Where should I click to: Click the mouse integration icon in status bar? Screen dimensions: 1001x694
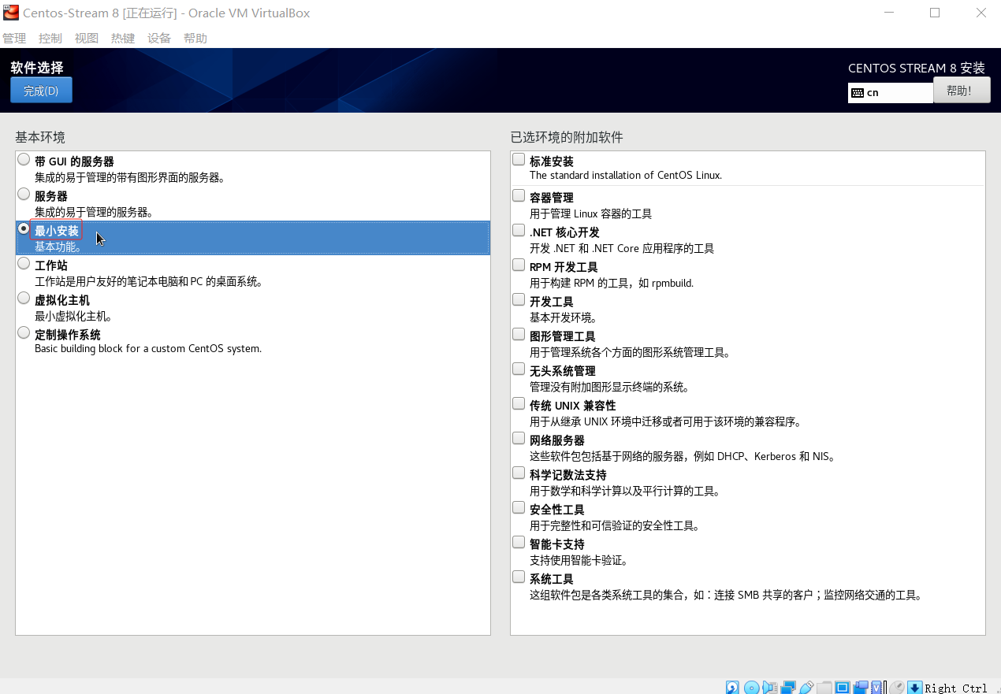coord(897,688)
